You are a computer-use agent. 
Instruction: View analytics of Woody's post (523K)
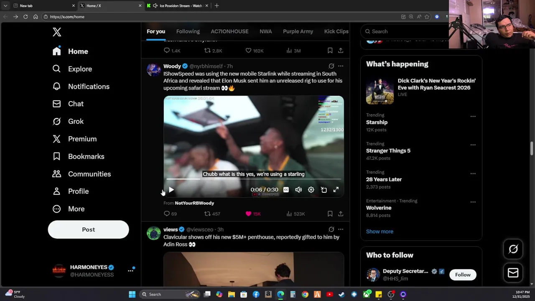point(296,214)
